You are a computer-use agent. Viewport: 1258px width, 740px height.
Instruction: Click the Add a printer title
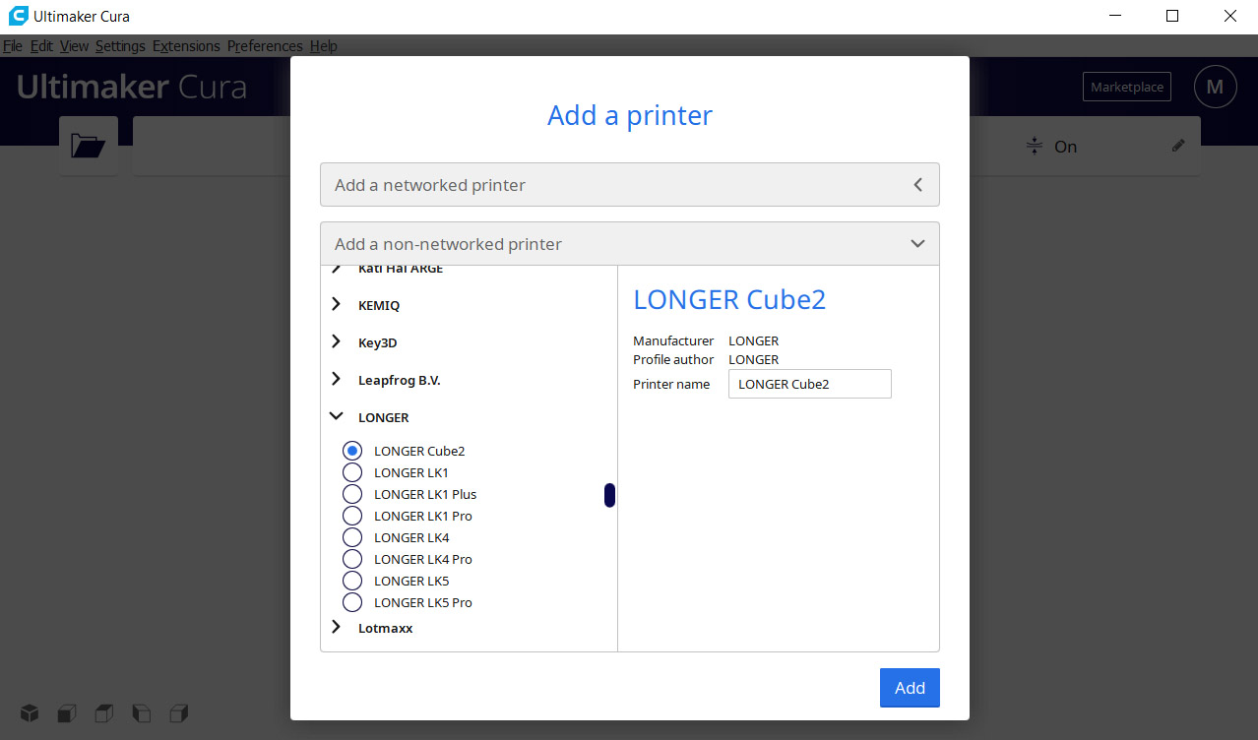point(630,115)
